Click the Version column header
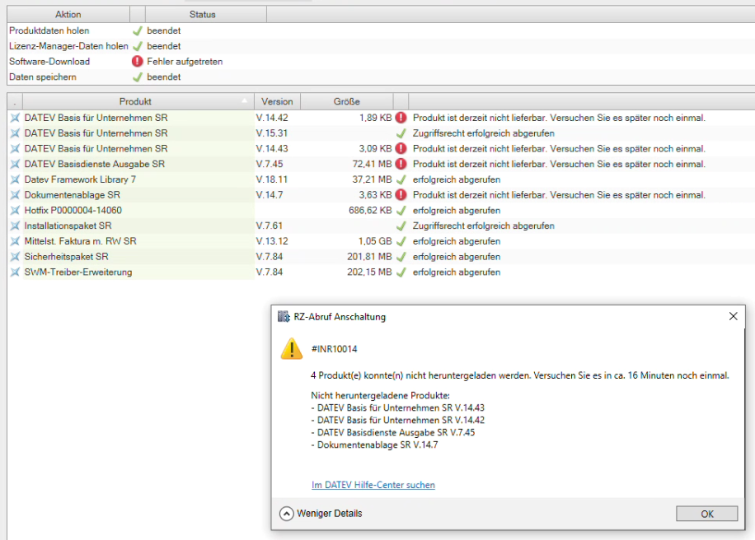Viewport: 755px width, 540px height. tap(277, 102)
